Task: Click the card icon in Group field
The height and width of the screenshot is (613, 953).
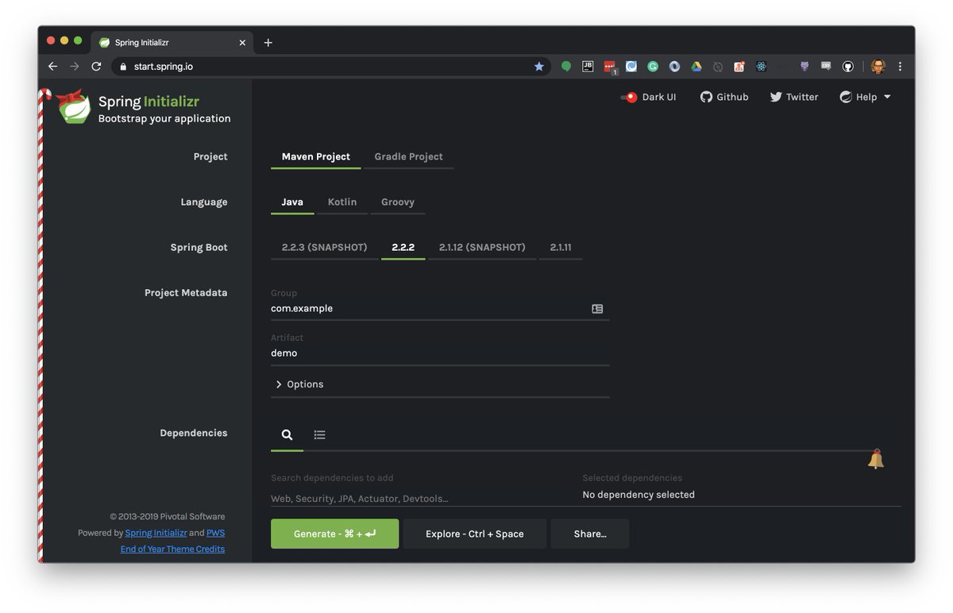Action: pyautogui.click(x=597, y=309)
